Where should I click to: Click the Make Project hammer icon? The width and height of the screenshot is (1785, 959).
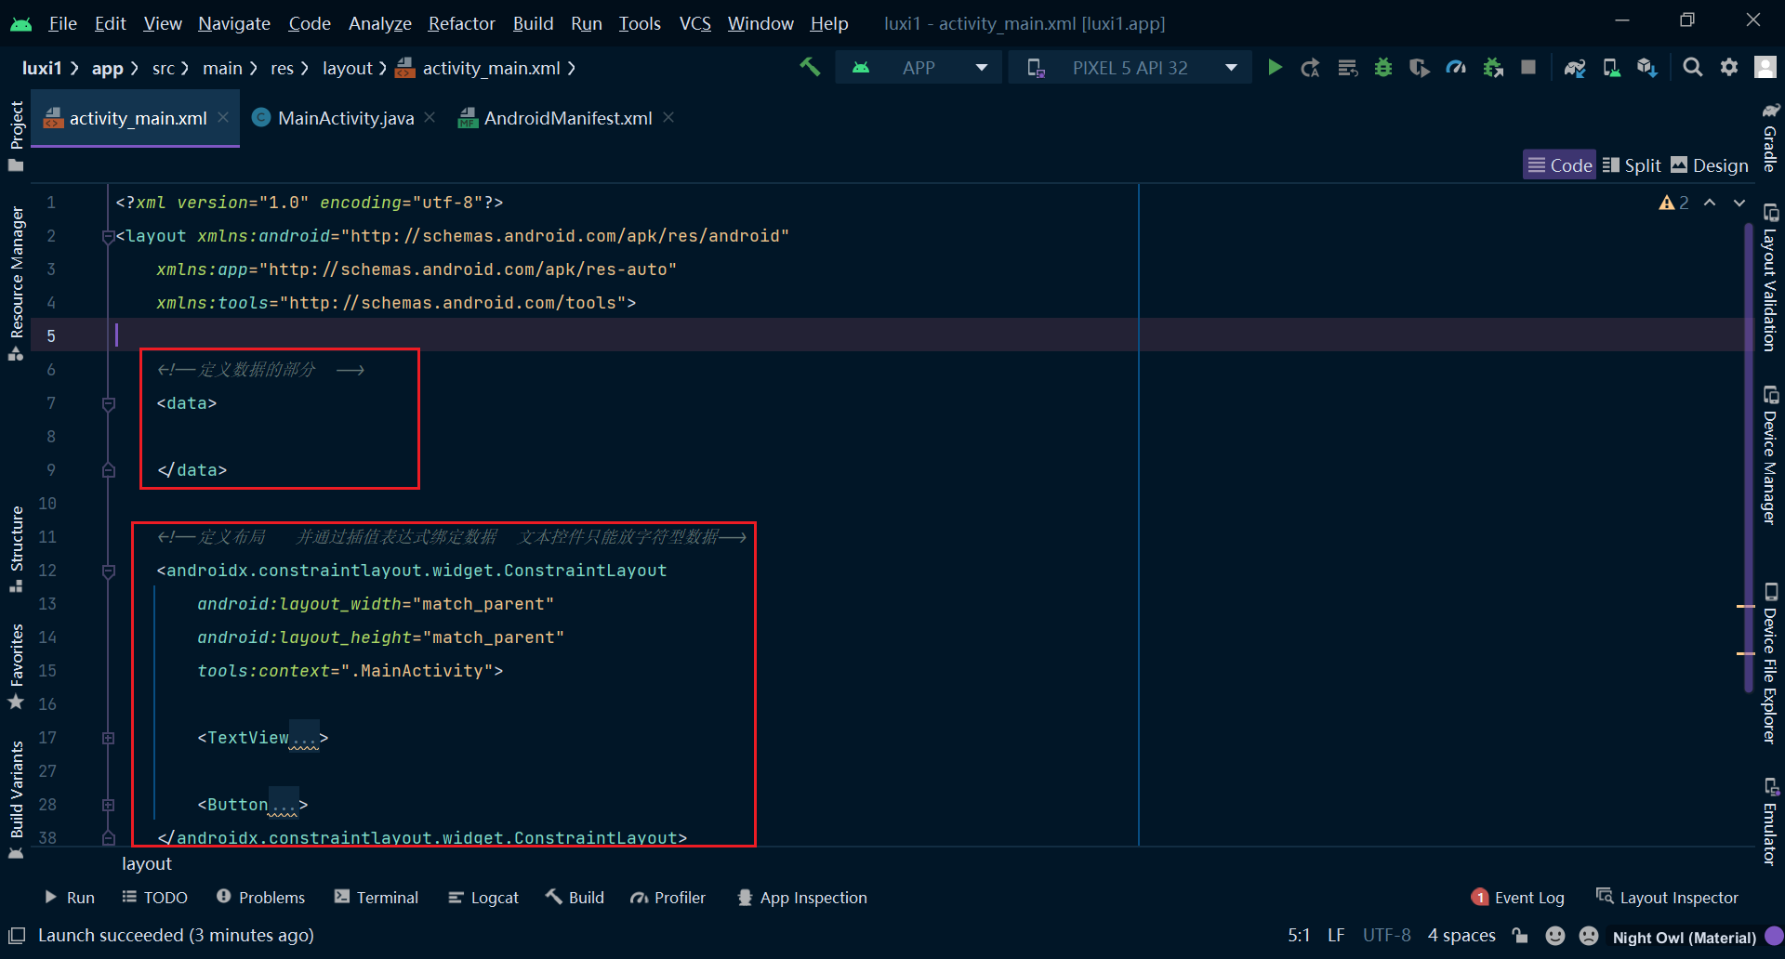[x=810, y=67]
